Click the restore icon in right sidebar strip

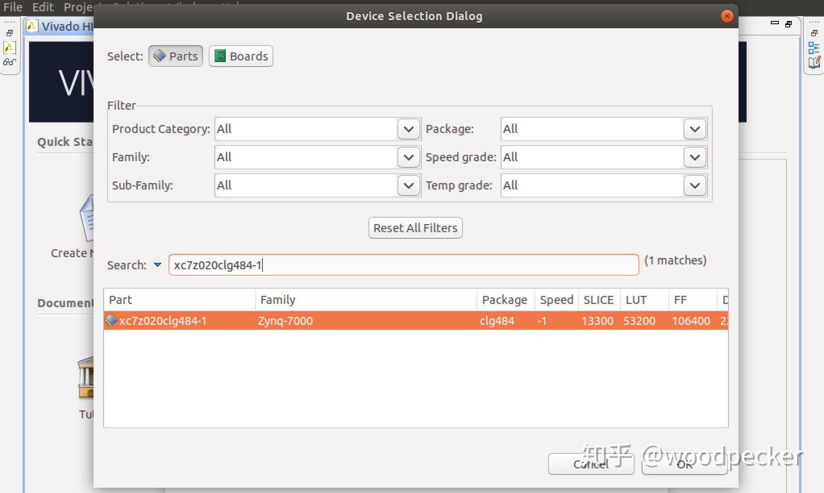click(x=814, y=33)
